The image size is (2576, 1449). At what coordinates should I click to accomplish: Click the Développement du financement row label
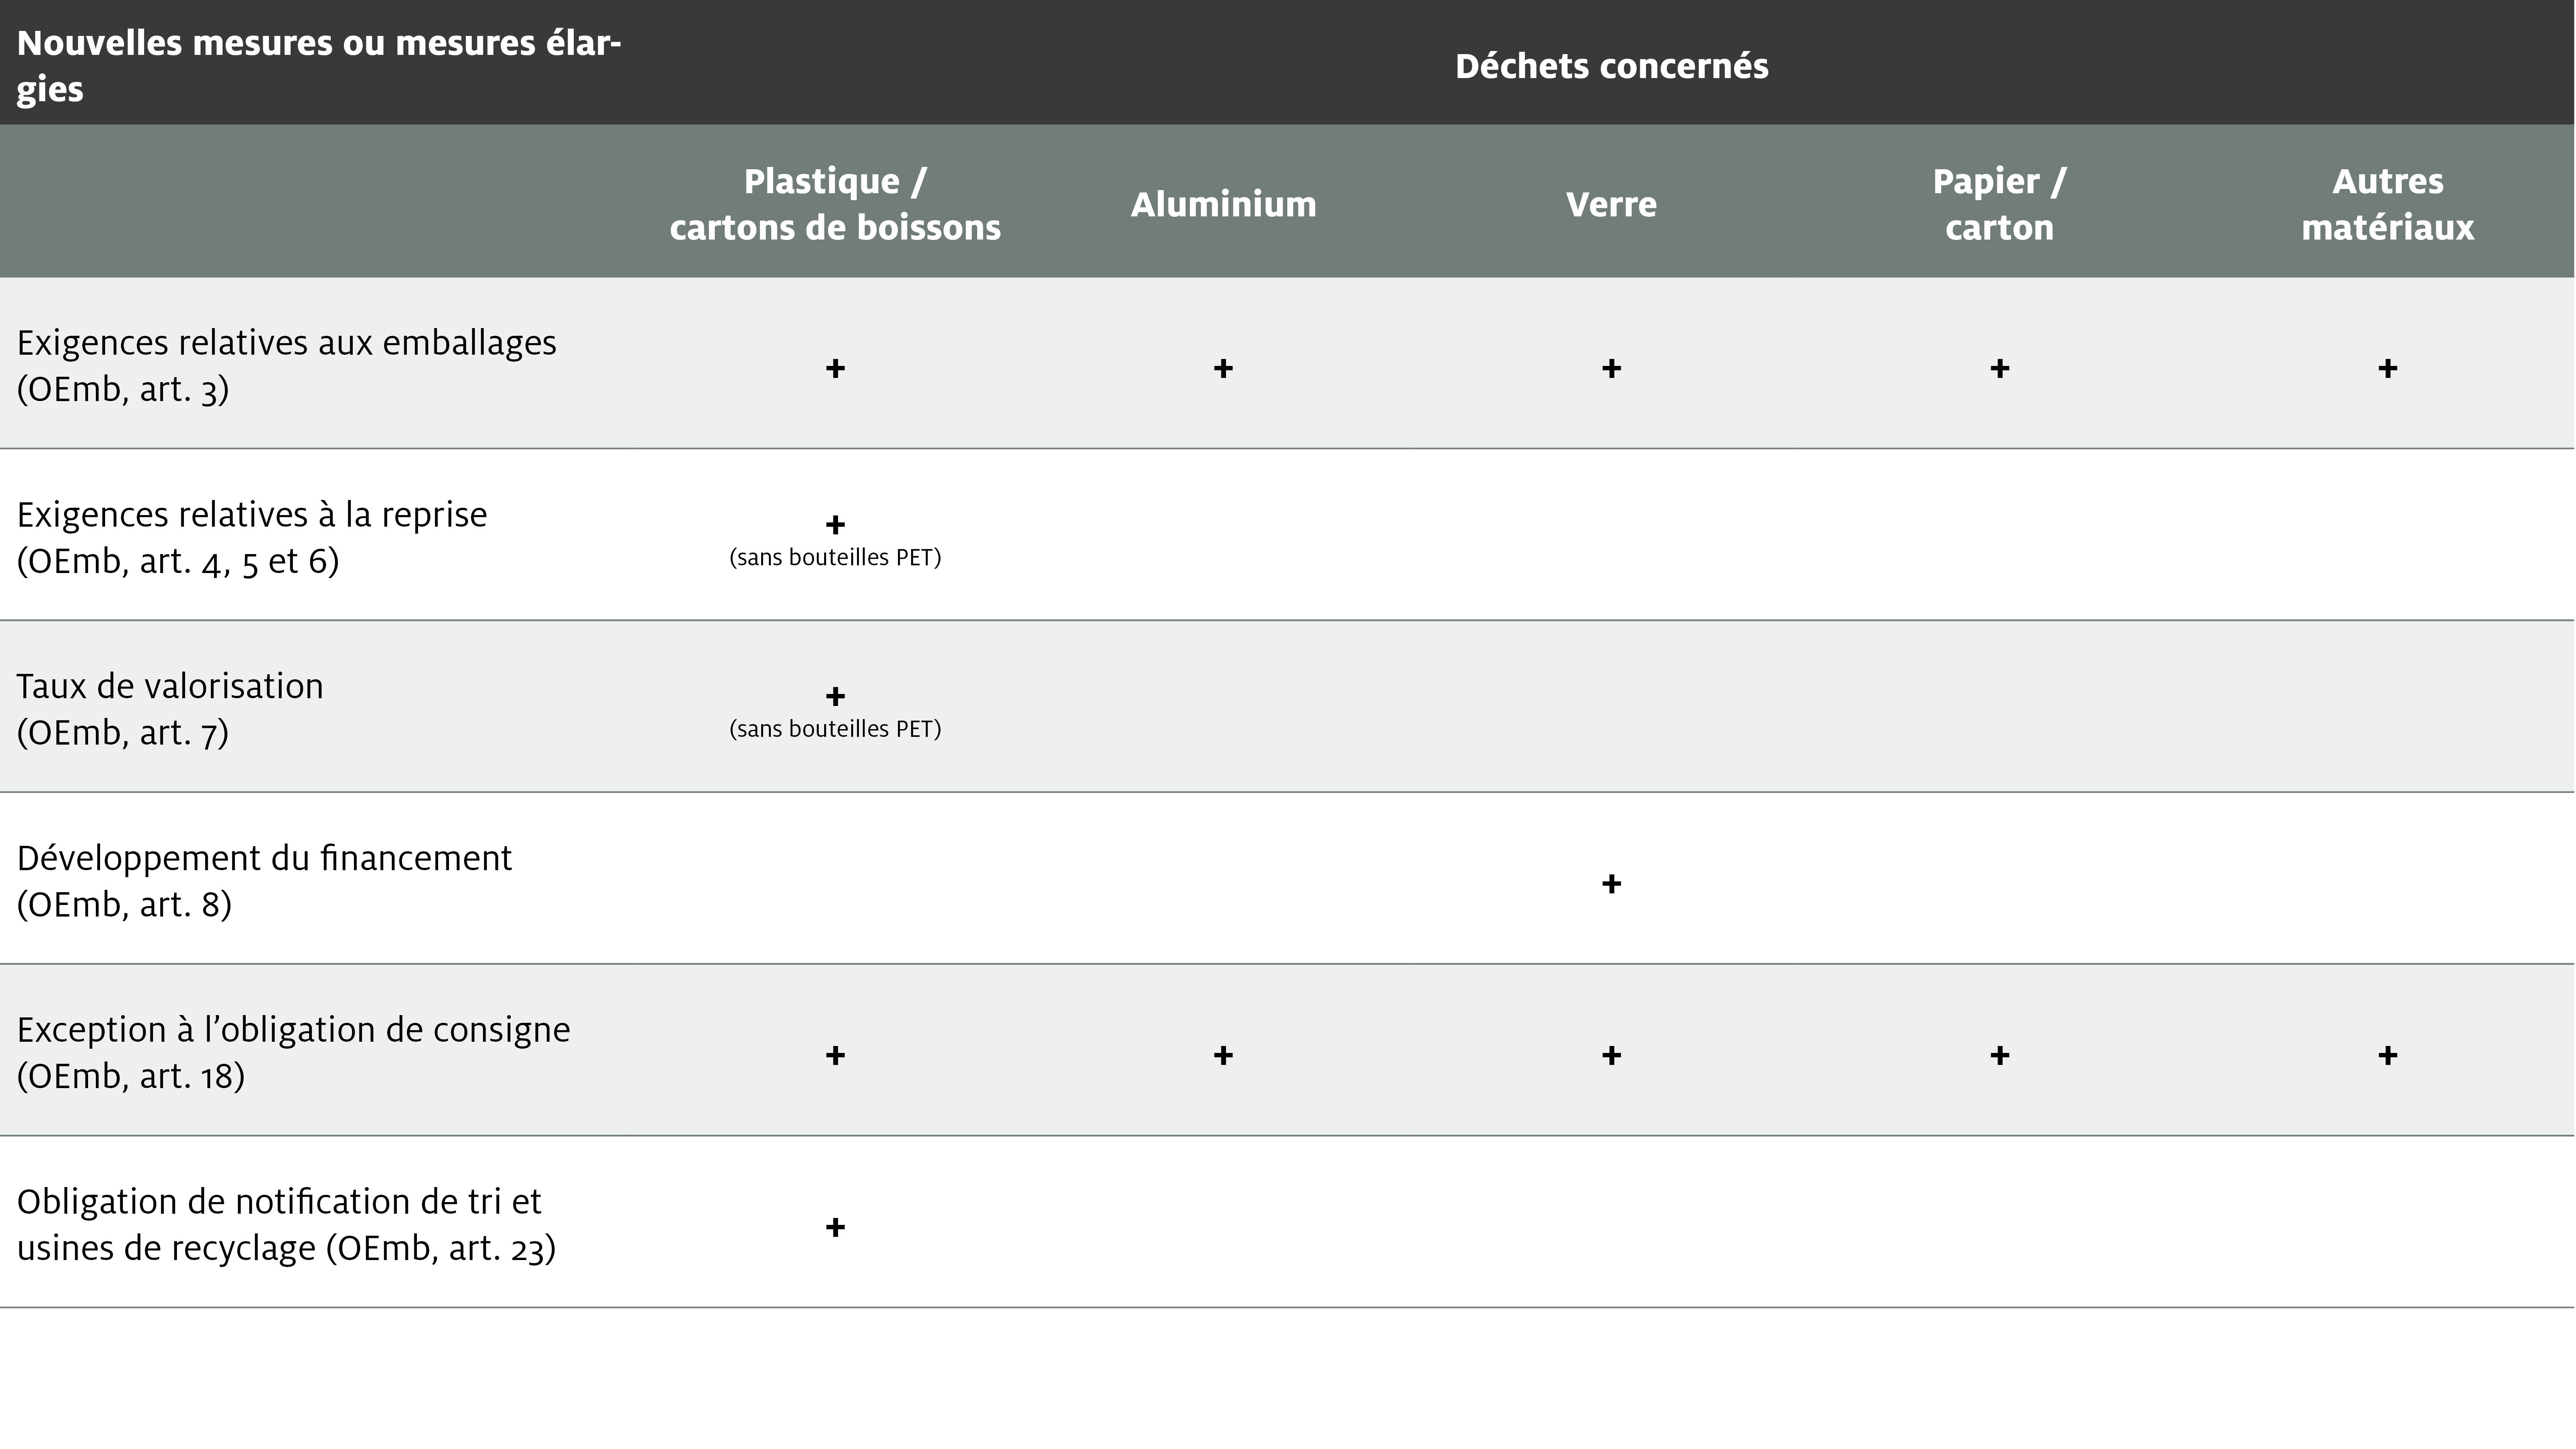[x=264, y=880]
